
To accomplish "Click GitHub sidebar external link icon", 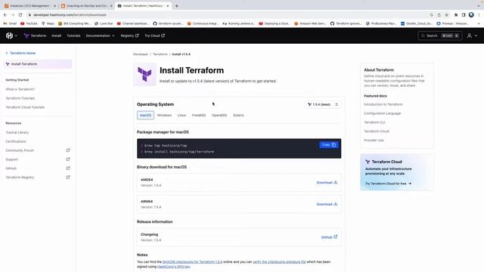I will 68,168.
